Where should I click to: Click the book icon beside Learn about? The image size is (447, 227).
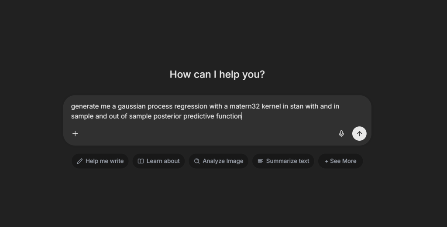pos(141,161)
